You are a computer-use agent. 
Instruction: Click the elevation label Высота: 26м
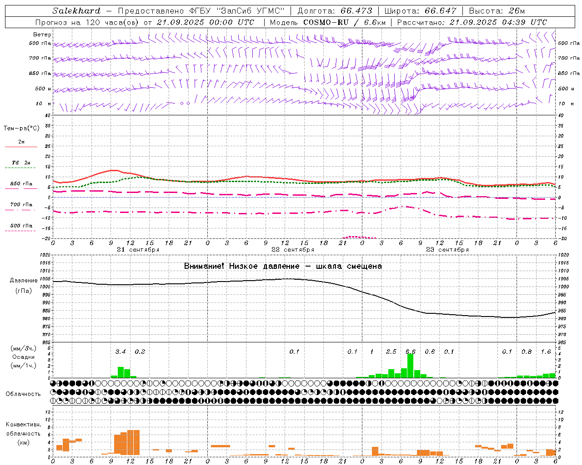point(497,11)
